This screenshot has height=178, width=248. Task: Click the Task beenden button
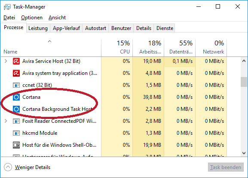(226, 167)
